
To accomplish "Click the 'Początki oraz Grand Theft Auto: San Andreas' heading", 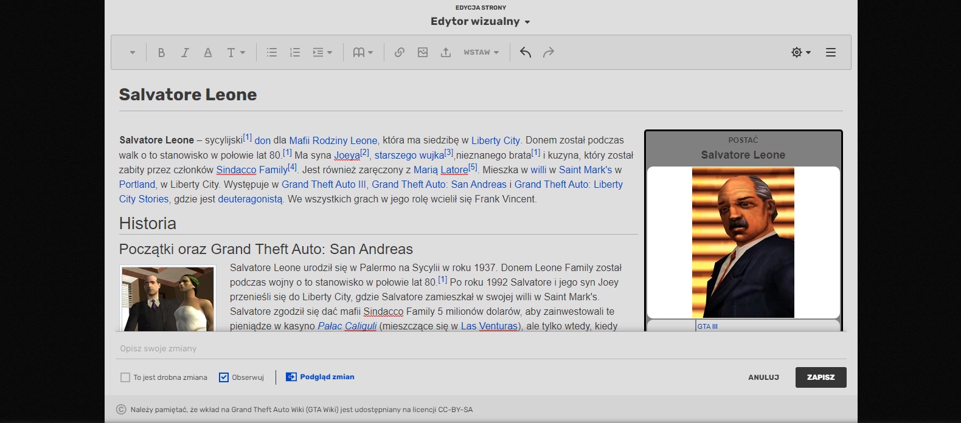I will click(266, 249).
